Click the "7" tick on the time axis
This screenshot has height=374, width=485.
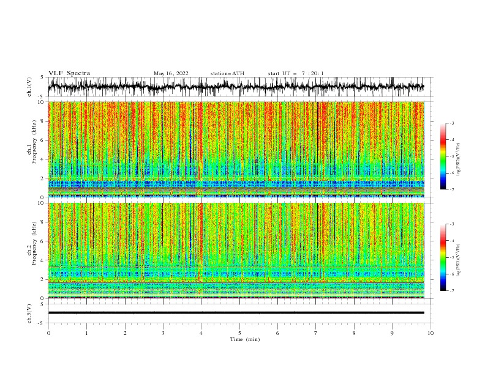pos(316,333)
